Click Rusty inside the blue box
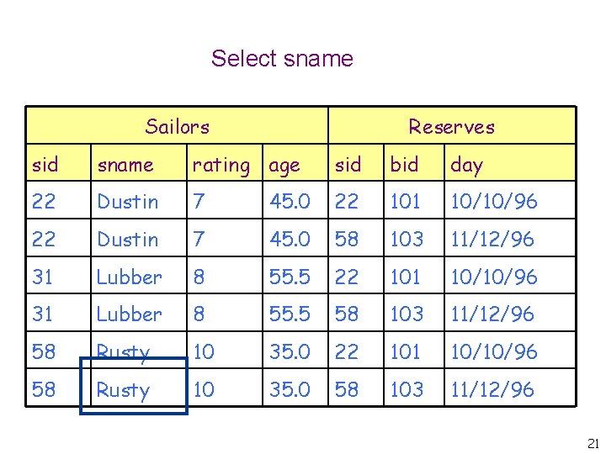The image size is (606, 454). (x=123, y=390)
